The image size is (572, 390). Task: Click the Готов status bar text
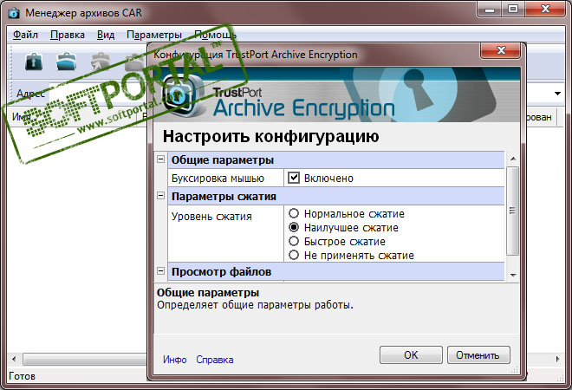point(22,376)
